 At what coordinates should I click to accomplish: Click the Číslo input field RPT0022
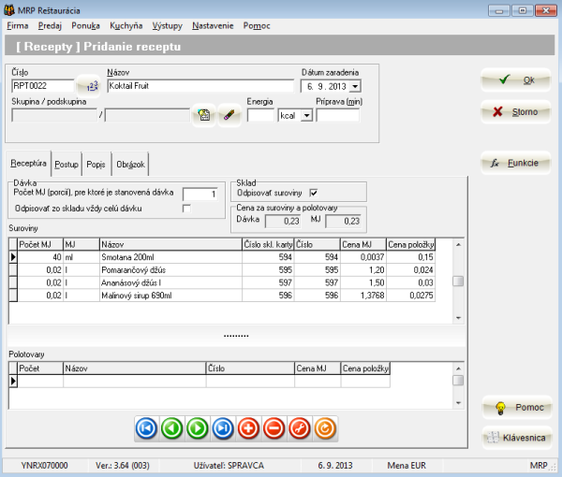coord(43,86)
